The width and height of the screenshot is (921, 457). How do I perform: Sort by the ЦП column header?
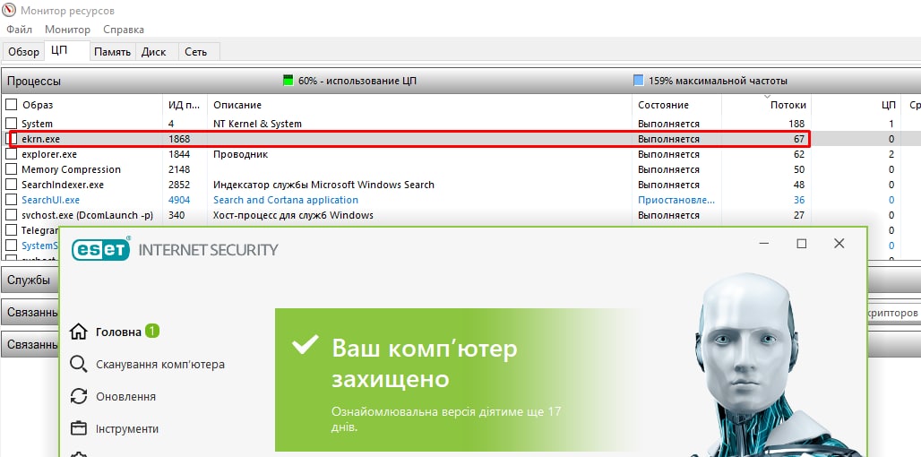point(888,105)
